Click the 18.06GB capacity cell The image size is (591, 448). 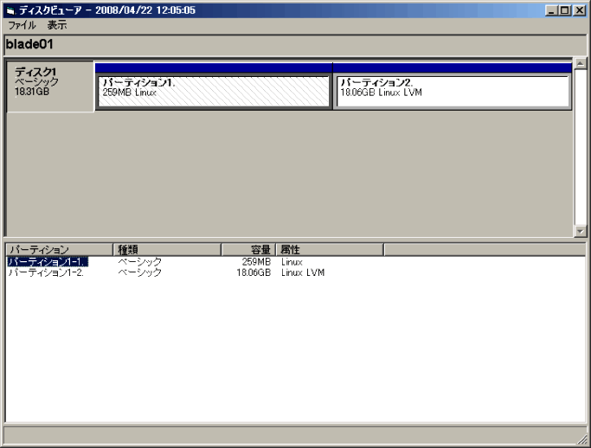pos(254,272)
